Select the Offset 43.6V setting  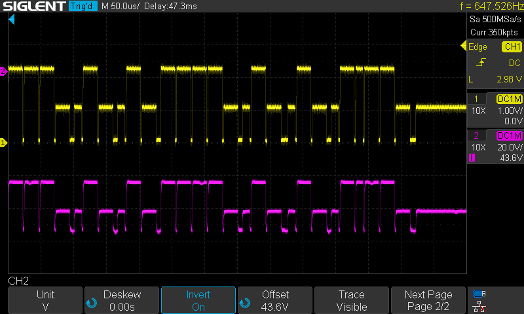point(275,300)
